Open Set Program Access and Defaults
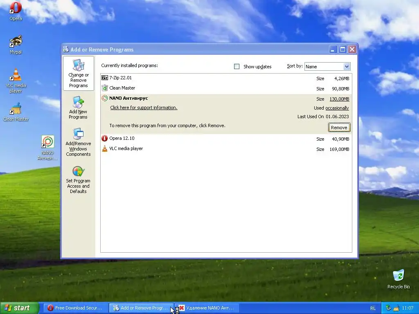419x314 pixels. pos(78,179)
